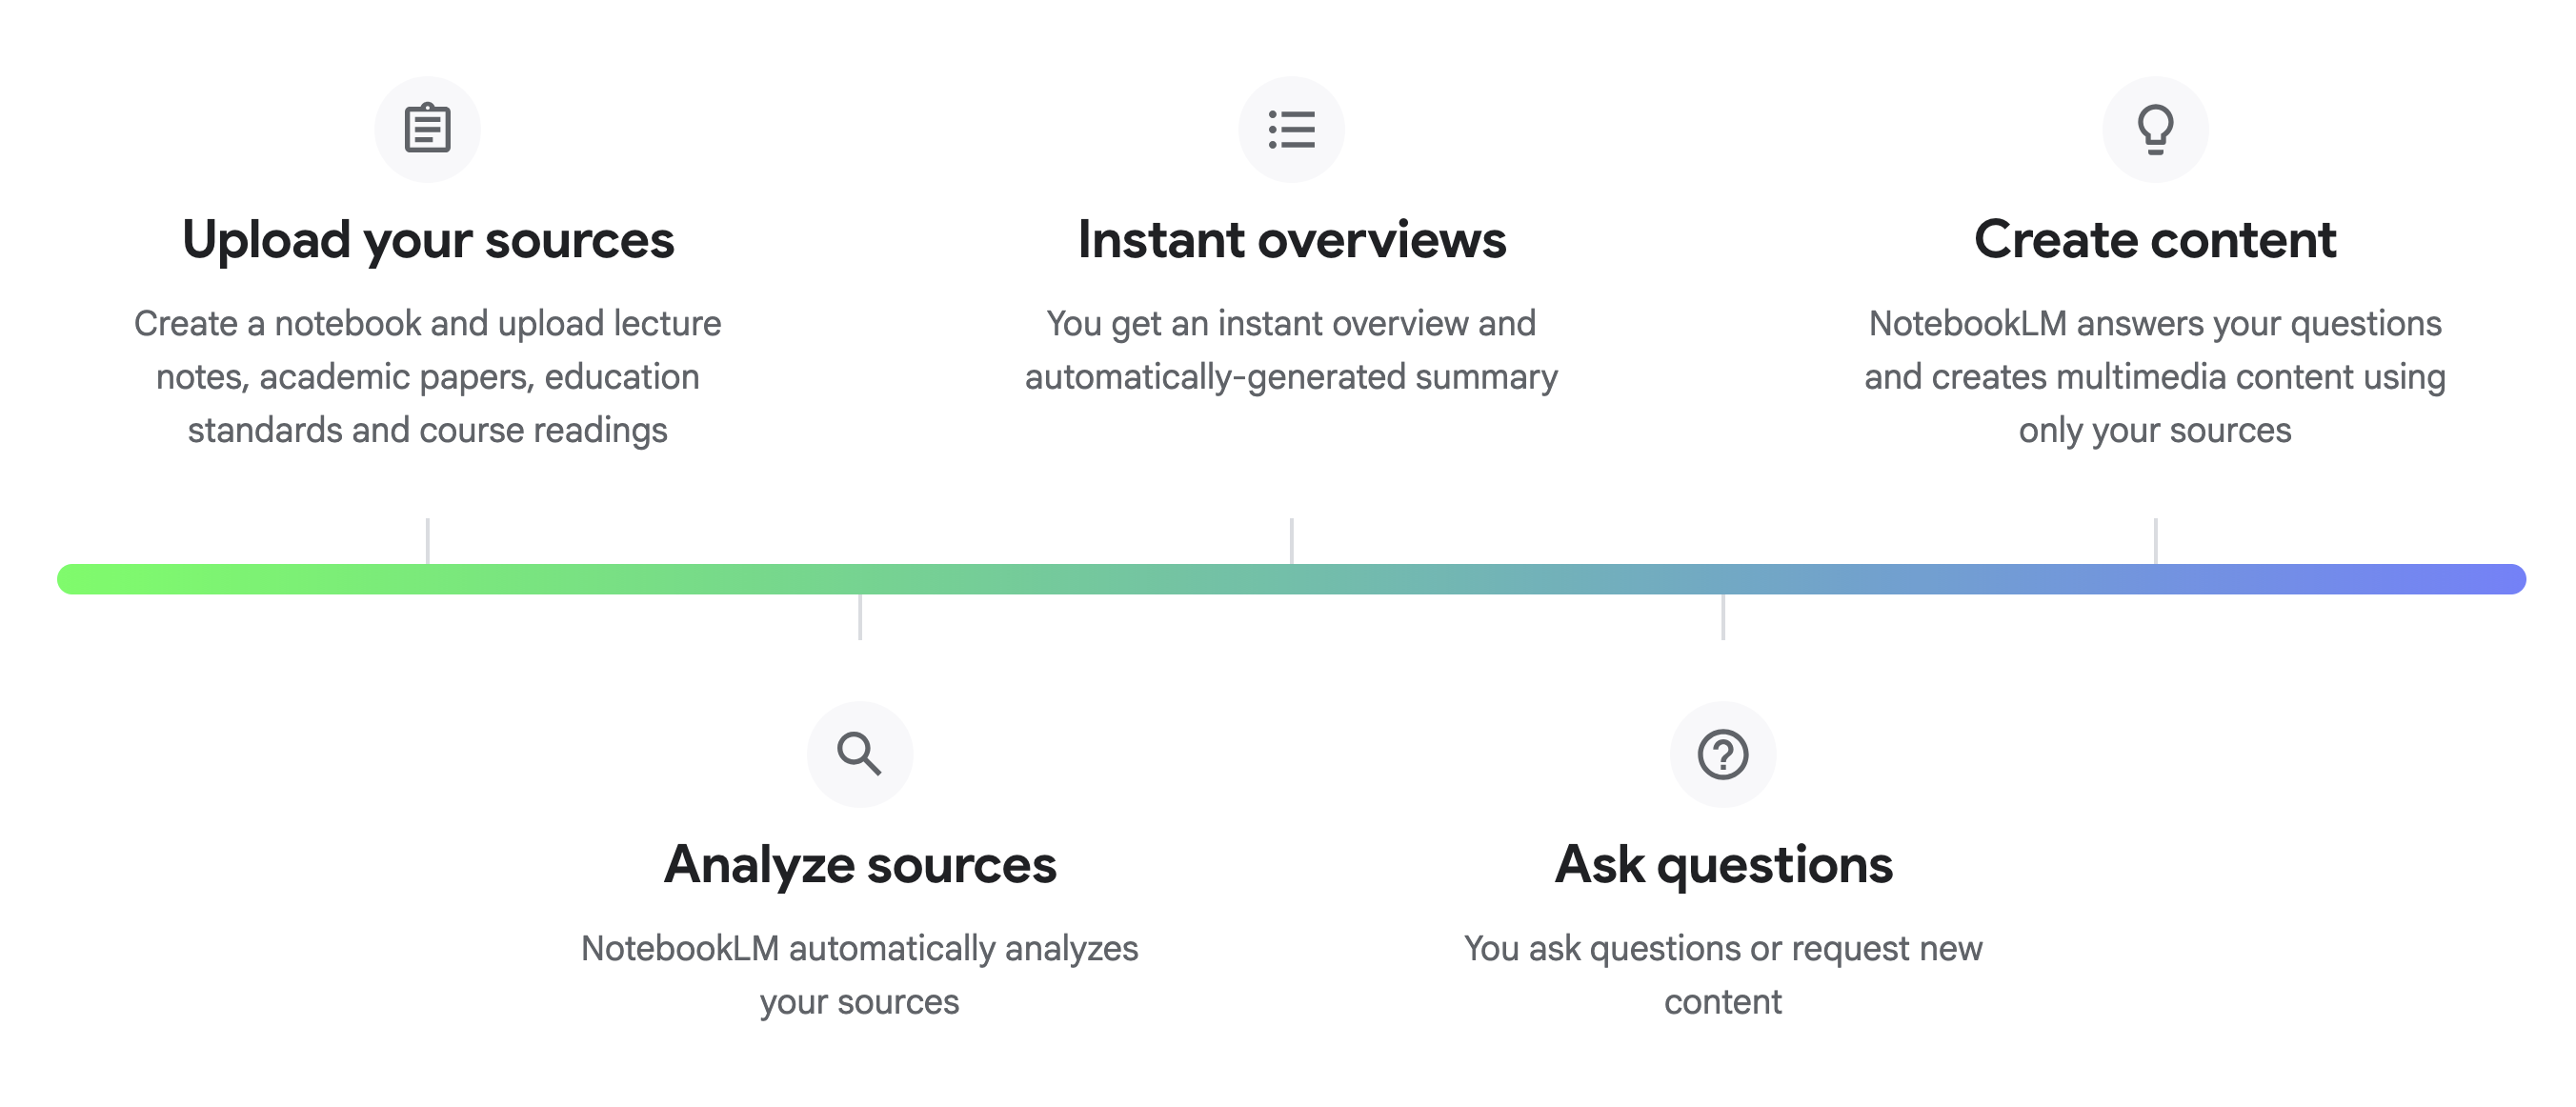This screenshot has width=2576, height=1107.
Task: Click the Ask questions heading
Action: coord(1722,865)
